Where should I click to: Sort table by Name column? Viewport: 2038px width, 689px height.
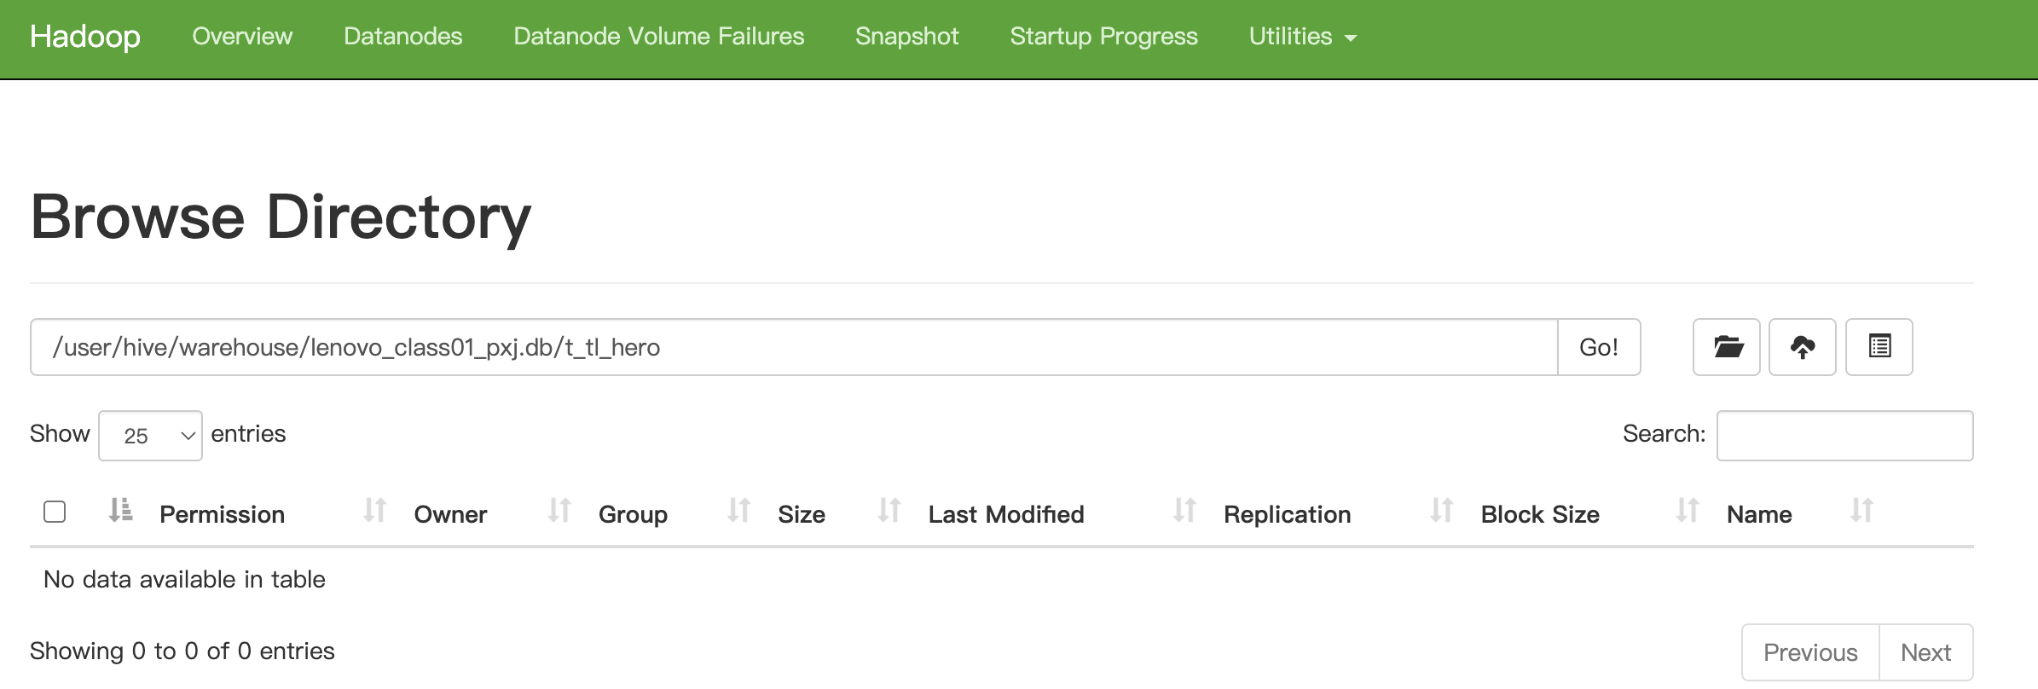(1759, 514)
